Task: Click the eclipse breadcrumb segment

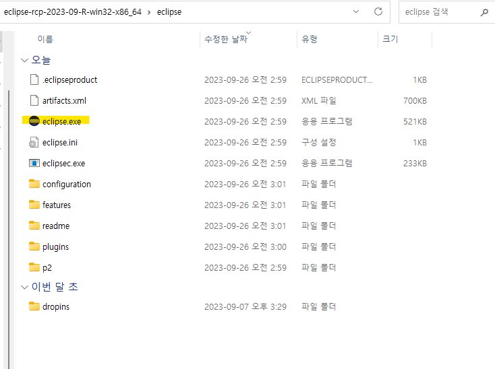Action: click(169, 12)
